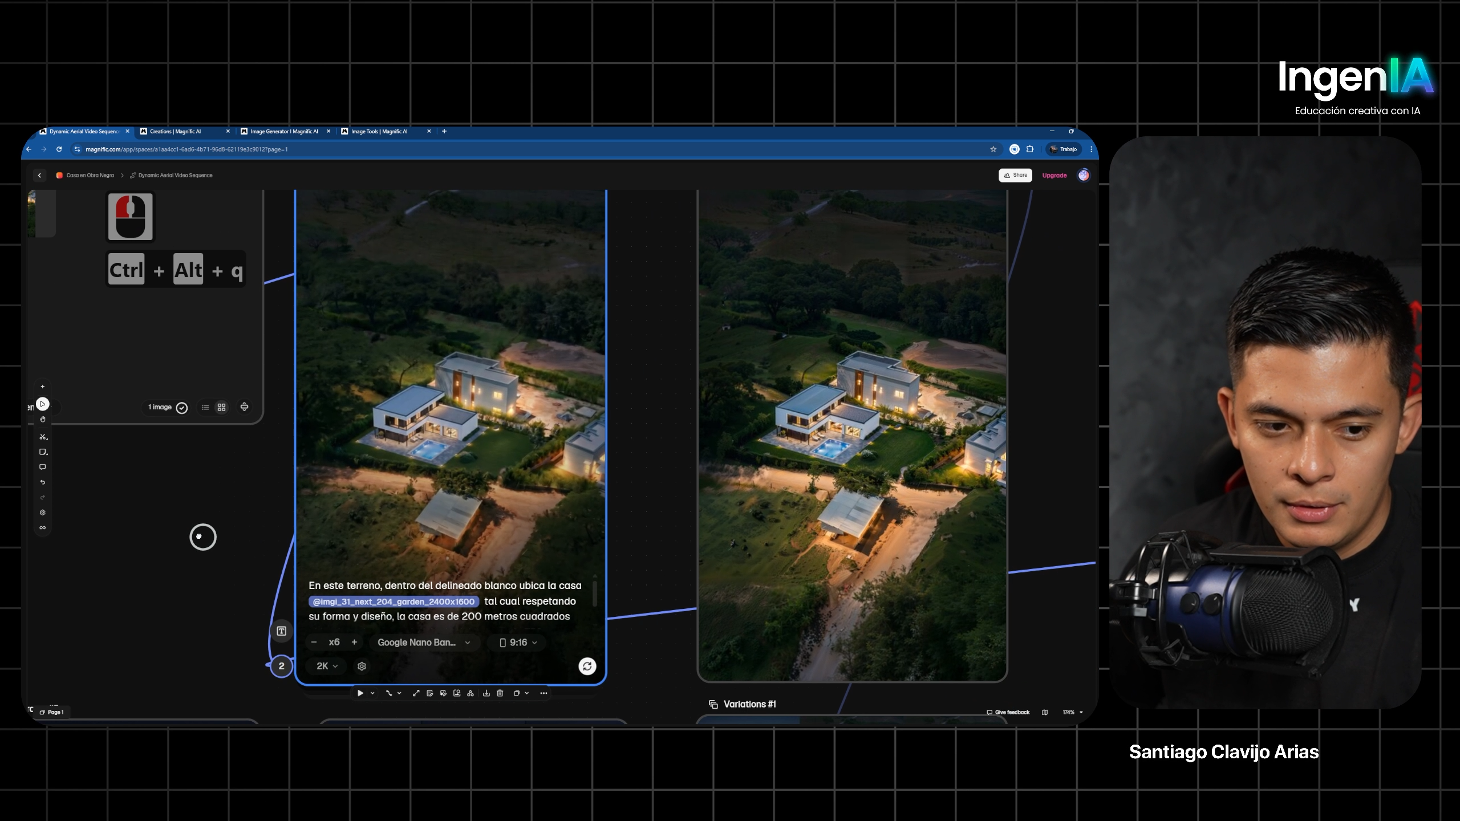
Task: Click the Share button
Action: pos(1015,175)
